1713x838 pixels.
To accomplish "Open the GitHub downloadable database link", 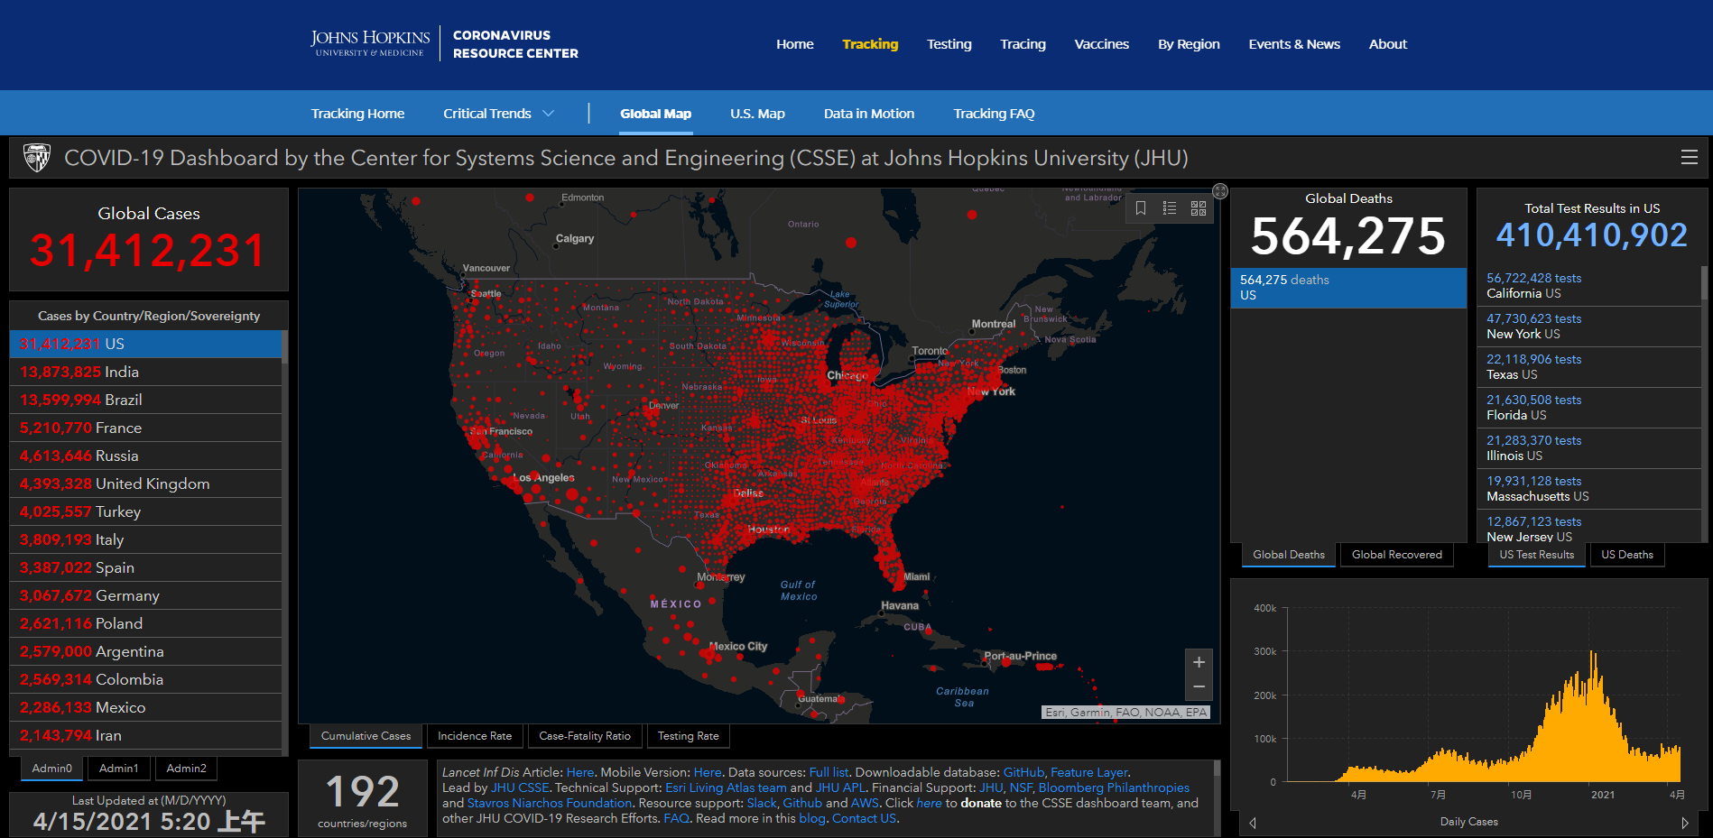I will tap(1023, 772).
